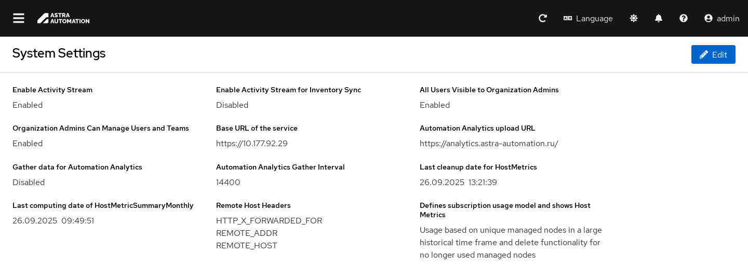Image resolution: width=748 pixels, height=267 pixels.
Task: Toggle the light/dark theme icon
Action: click(x=634, y=18)
